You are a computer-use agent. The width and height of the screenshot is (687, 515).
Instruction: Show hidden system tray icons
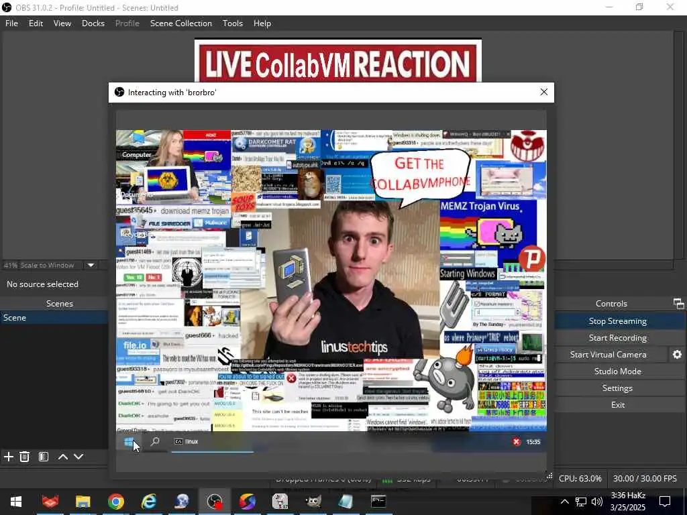564,502
